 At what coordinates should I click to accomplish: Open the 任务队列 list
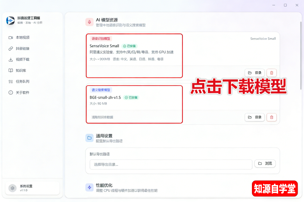[x=22, y=81]
